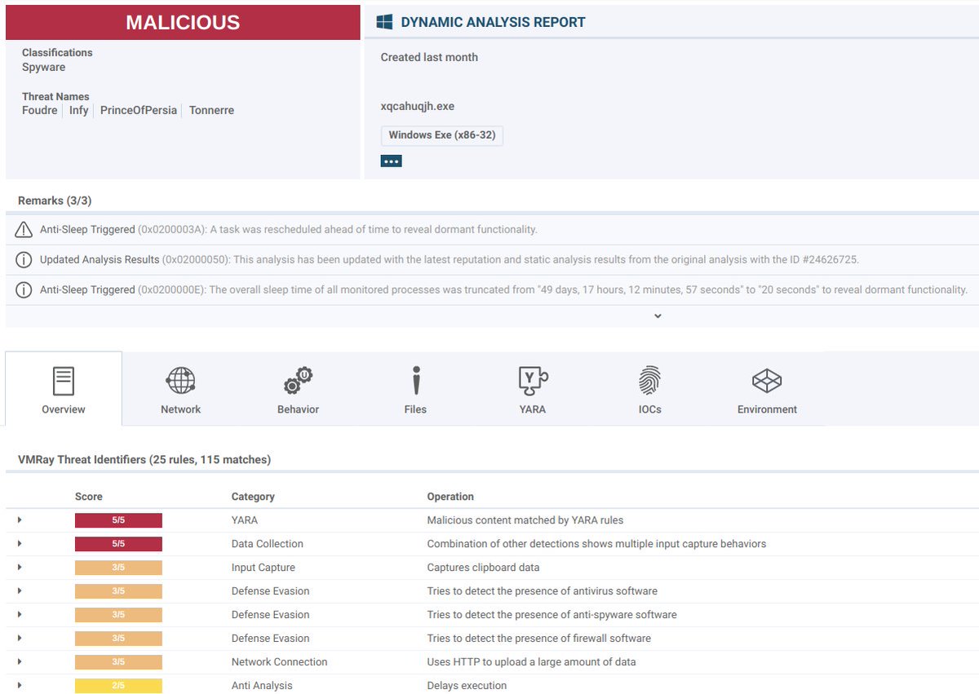Expand the Input Capture row
The image size is (979, 694).
[20, 568]
